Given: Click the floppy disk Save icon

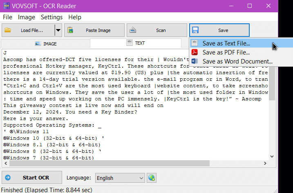Looking at the screenshot, I should pyautogui.click(x=195, y=30).
